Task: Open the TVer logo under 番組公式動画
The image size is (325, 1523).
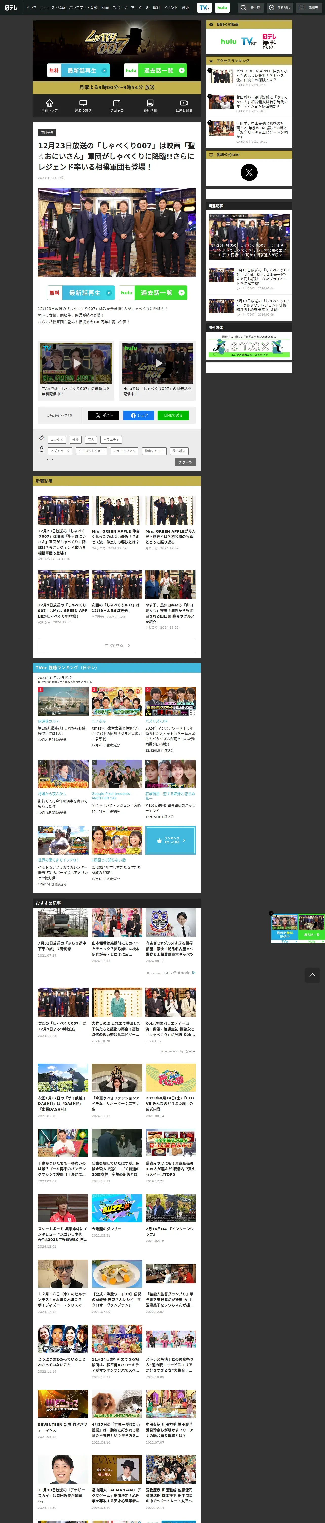Action: click(249, 41)
